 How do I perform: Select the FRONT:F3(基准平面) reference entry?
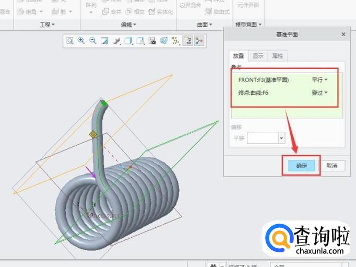tap(264, 80)
